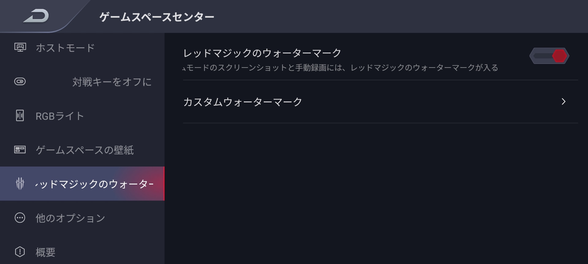Click the ホストモード monitor icon
This screenshot has height=264, width=588.
[x=20, y=47]
